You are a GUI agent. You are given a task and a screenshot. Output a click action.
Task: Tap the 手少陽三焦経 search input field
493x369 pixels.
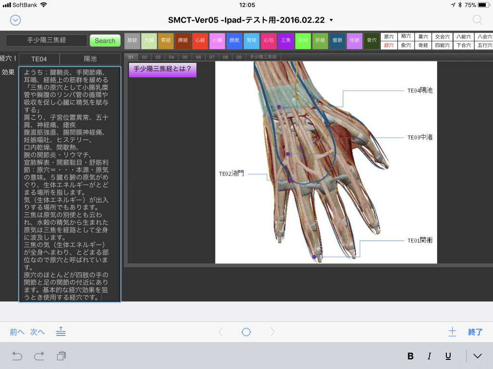tap(46, 41)
